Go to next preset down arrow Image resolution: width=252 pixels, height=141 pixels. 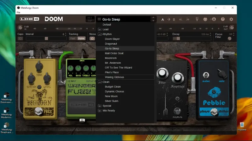pos(153,21)
